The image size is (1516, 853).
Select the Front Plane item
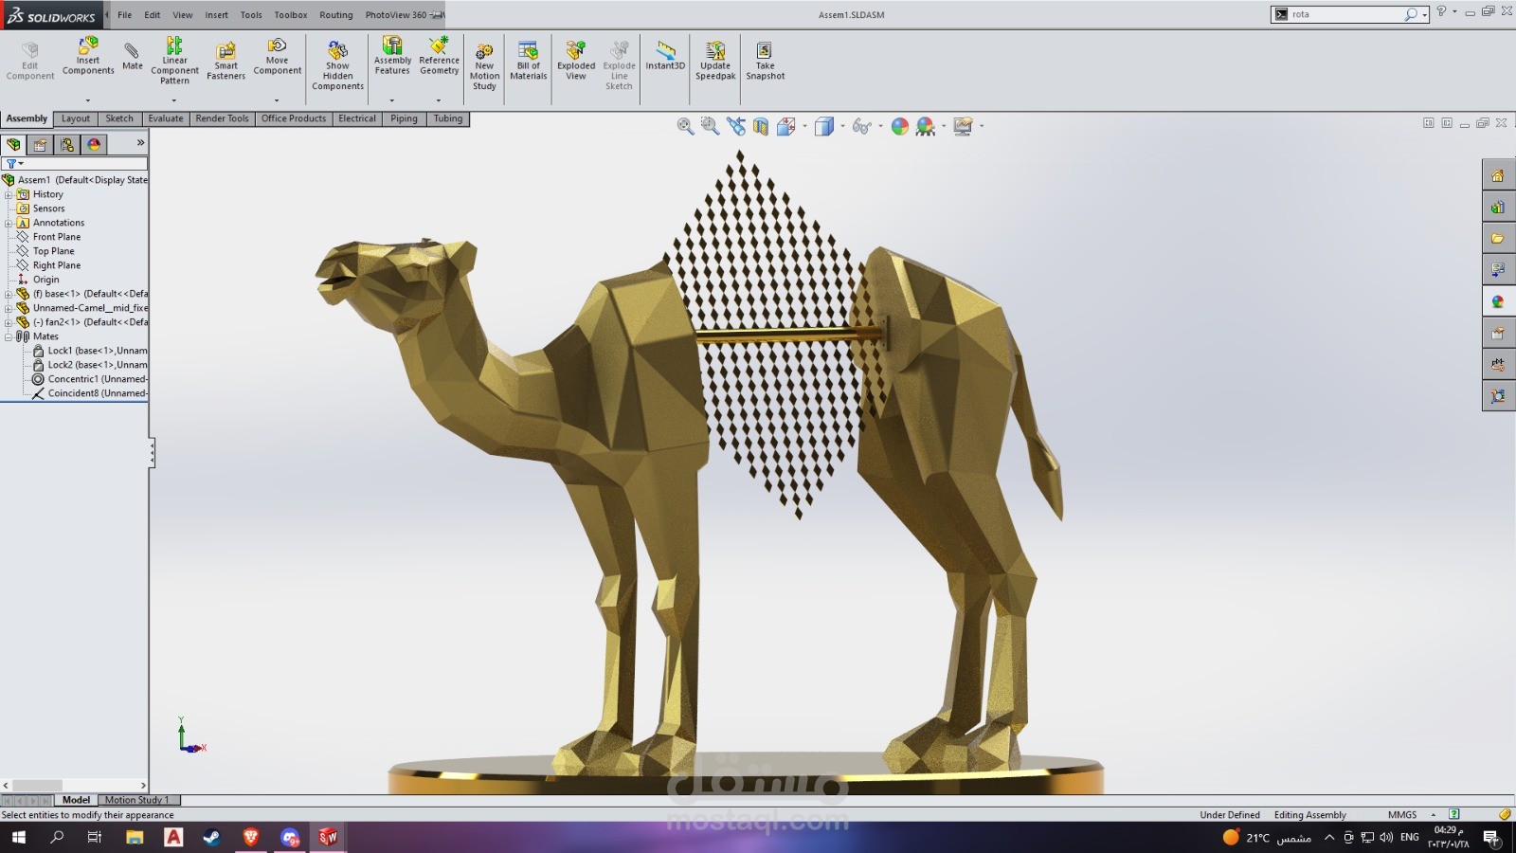point(57,237)
